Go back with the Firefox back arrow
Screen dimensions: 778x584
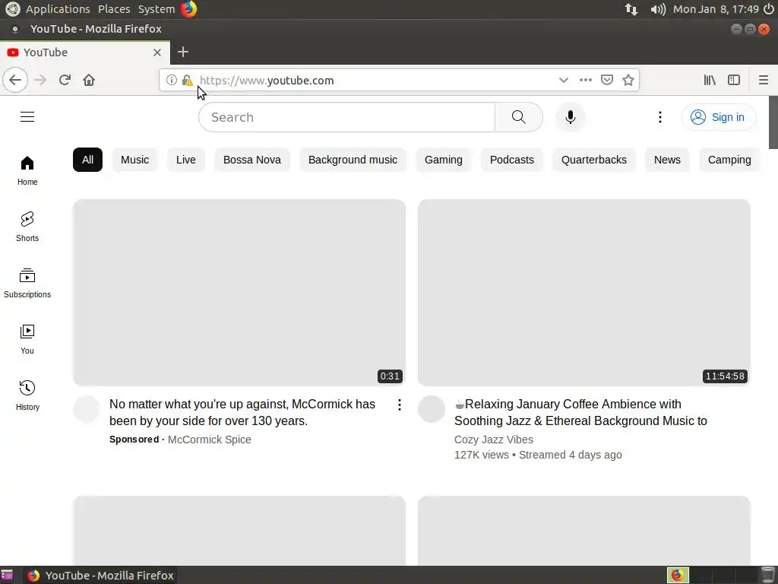click(15, 80)
